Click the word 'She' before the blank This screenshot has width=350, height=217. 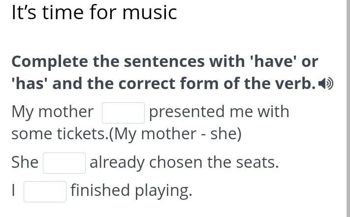click(x=25, y=162)
